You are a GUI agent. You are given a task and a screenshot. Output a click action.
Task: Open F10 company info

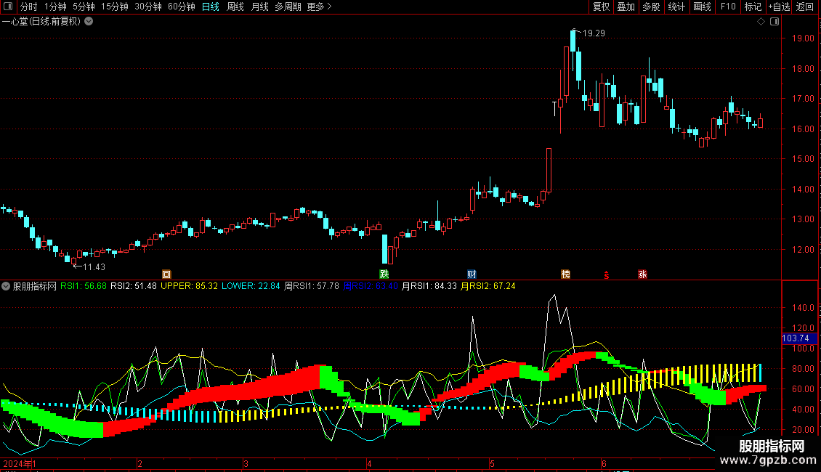pyautogui.click(x=728, y=7)
